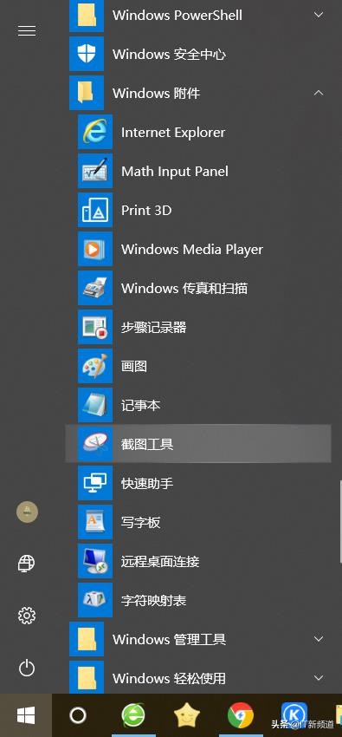Image resolution: width=342 pixels, height=737 pixels.
Task: Select the Print 3D label
Action: pos(146,211)
